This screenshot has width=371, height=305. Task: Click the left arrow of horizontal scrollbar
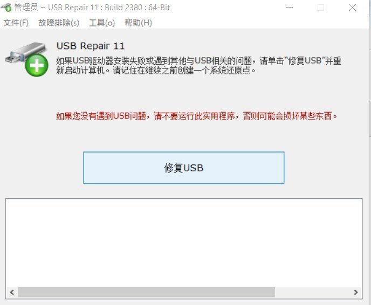point(12,292)
